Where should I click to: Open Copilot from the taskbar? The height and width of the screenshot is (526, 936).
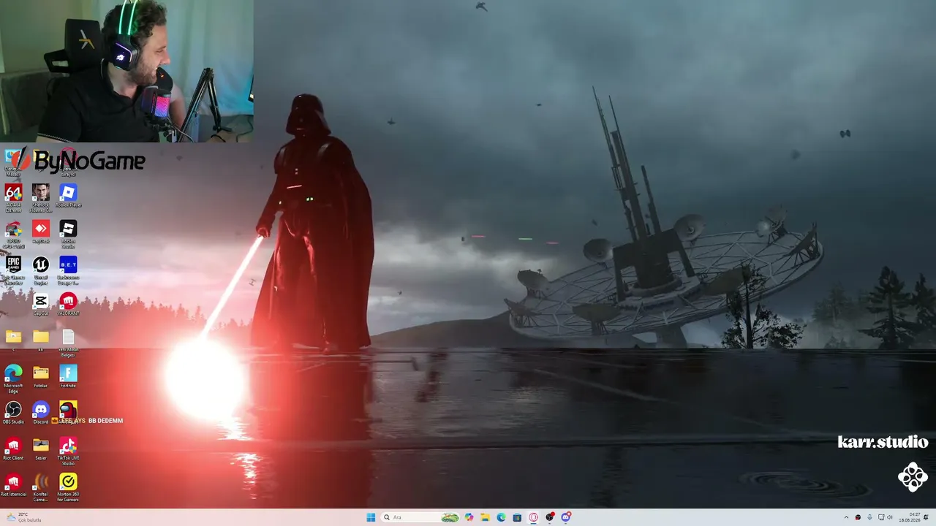coord(469,517)
